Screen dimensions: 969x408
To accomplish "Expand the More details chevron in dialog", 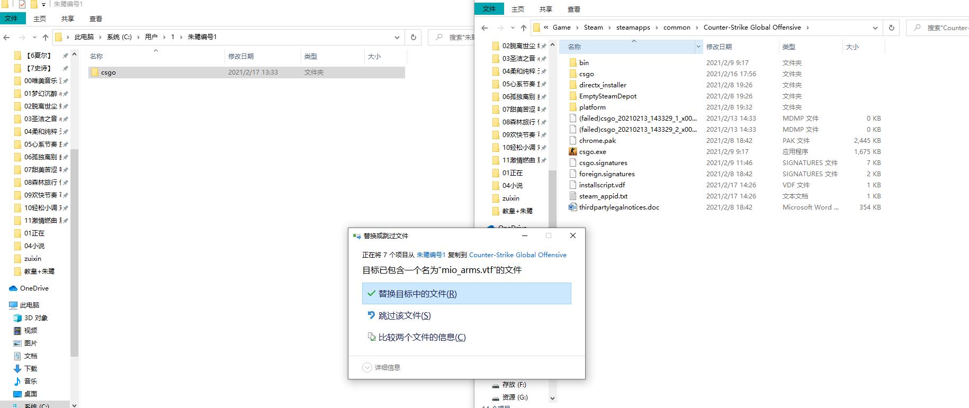I will pos(367,367).
